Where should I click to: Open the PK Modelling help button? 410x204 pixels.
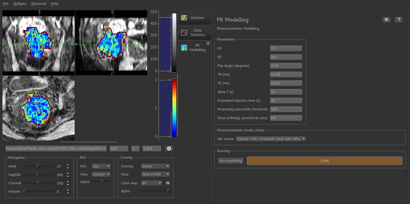click(399, 20)
